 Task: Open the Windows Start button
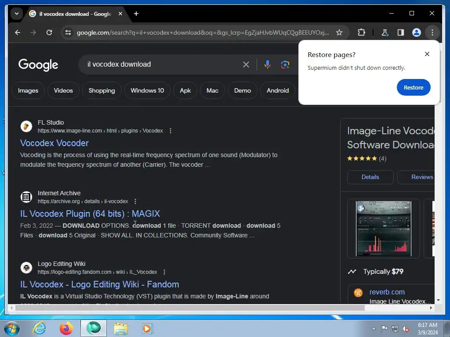tap(11, 328)
